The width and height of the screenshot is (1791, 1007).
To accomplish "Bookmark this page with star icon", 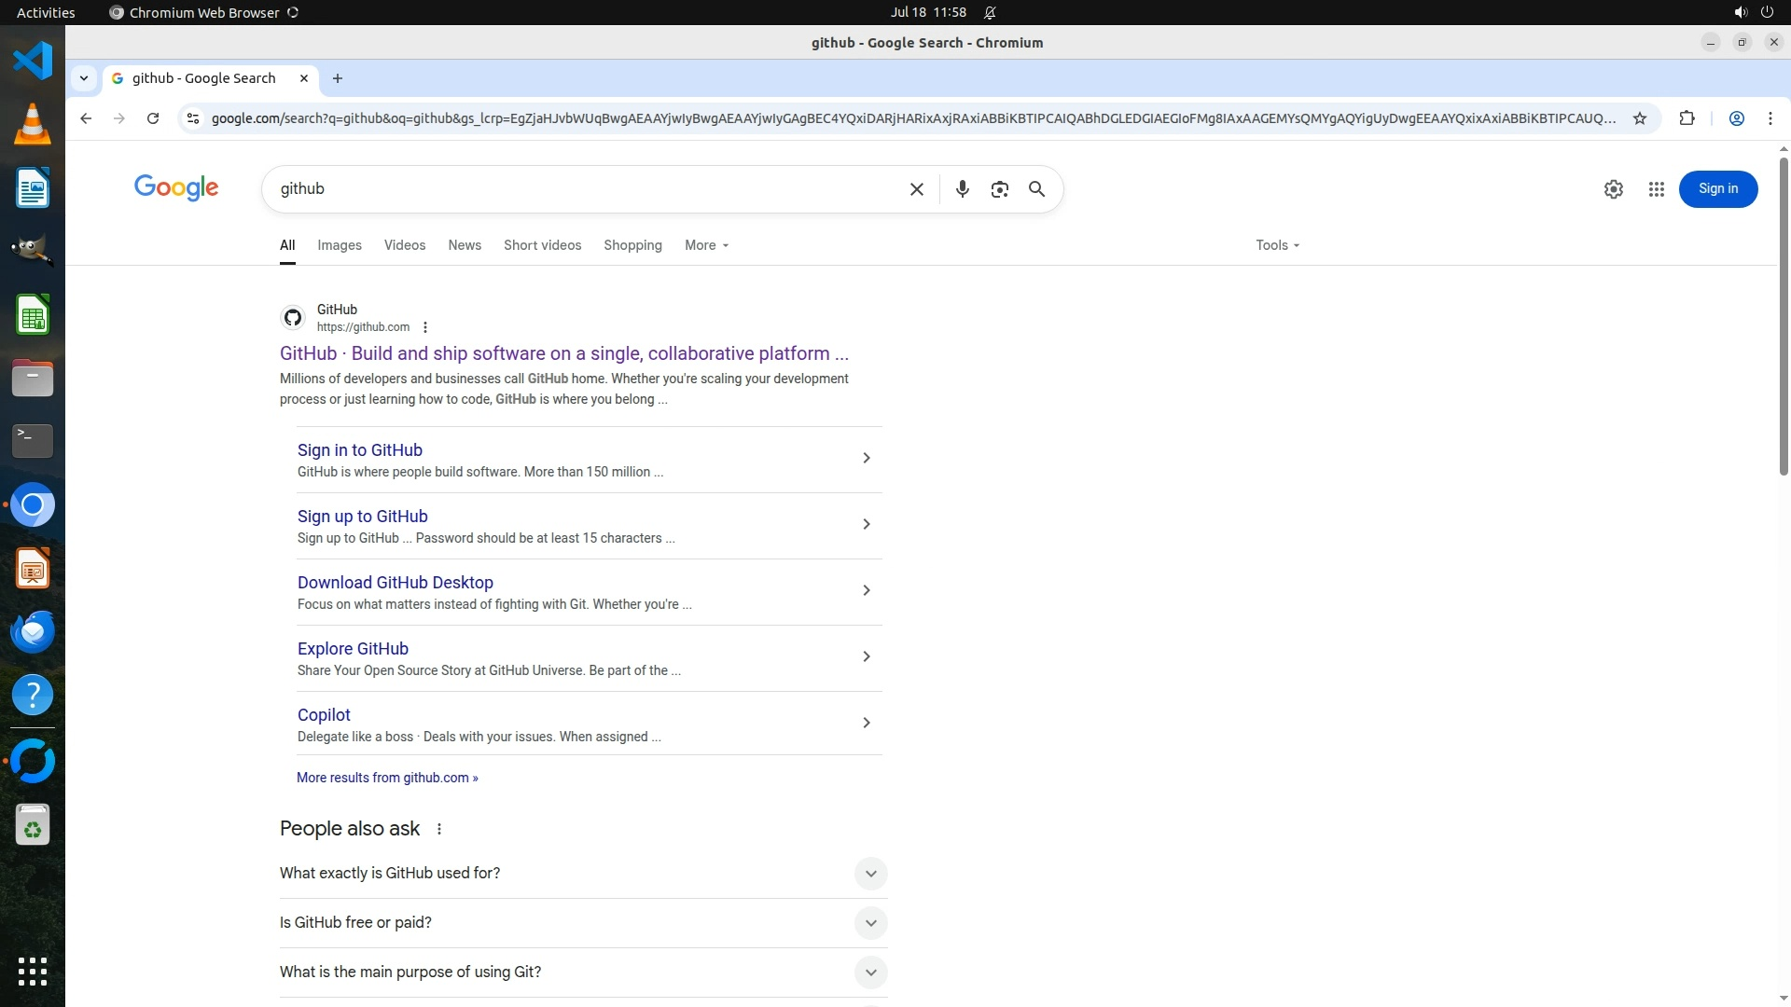I will coord(1639,118).
